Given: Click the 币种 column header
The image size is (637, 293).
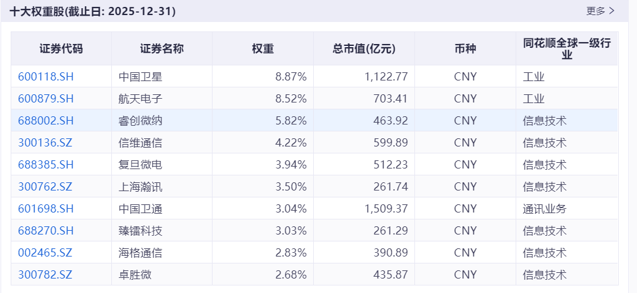Looking at the screenshot, I should 465,48.
